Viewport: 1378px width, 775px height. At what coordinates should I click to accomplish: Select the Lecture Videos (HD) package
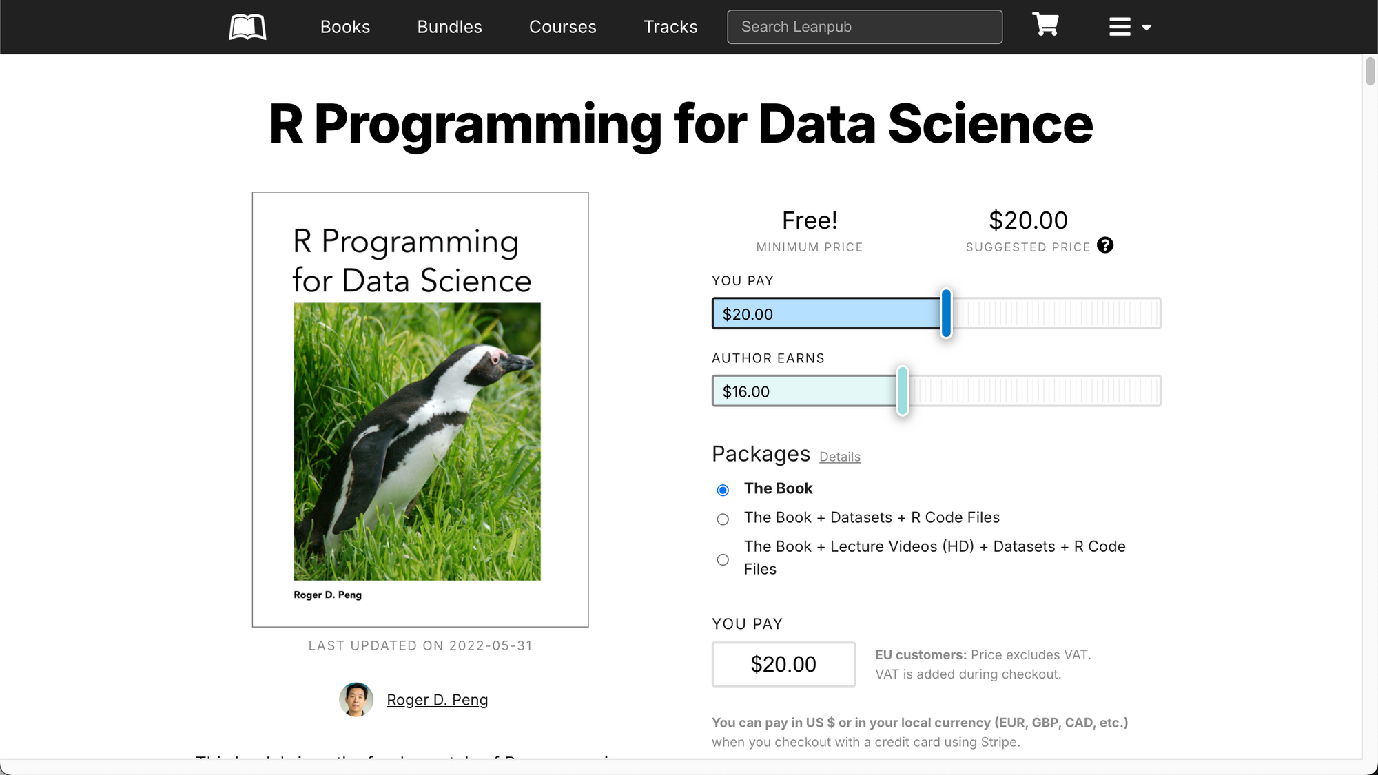point(723,559)
